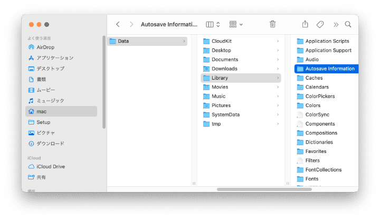Show more toolbar items via double chevron
Screen dimensions: 380x220
[x=336, y=24]
